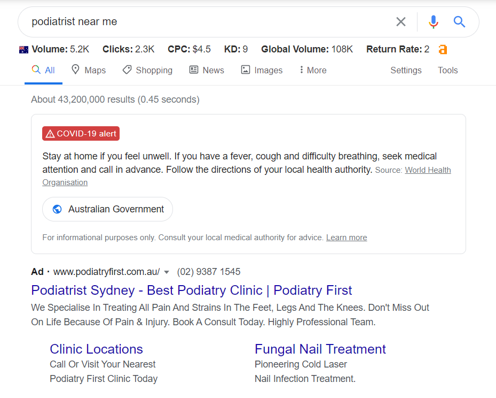Click in the search input field

pos(208,22)
